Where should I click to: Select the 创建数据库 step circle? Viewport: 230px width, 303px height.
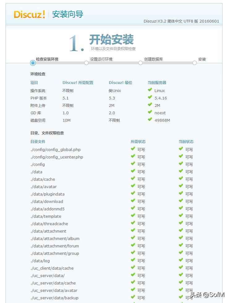140,63
